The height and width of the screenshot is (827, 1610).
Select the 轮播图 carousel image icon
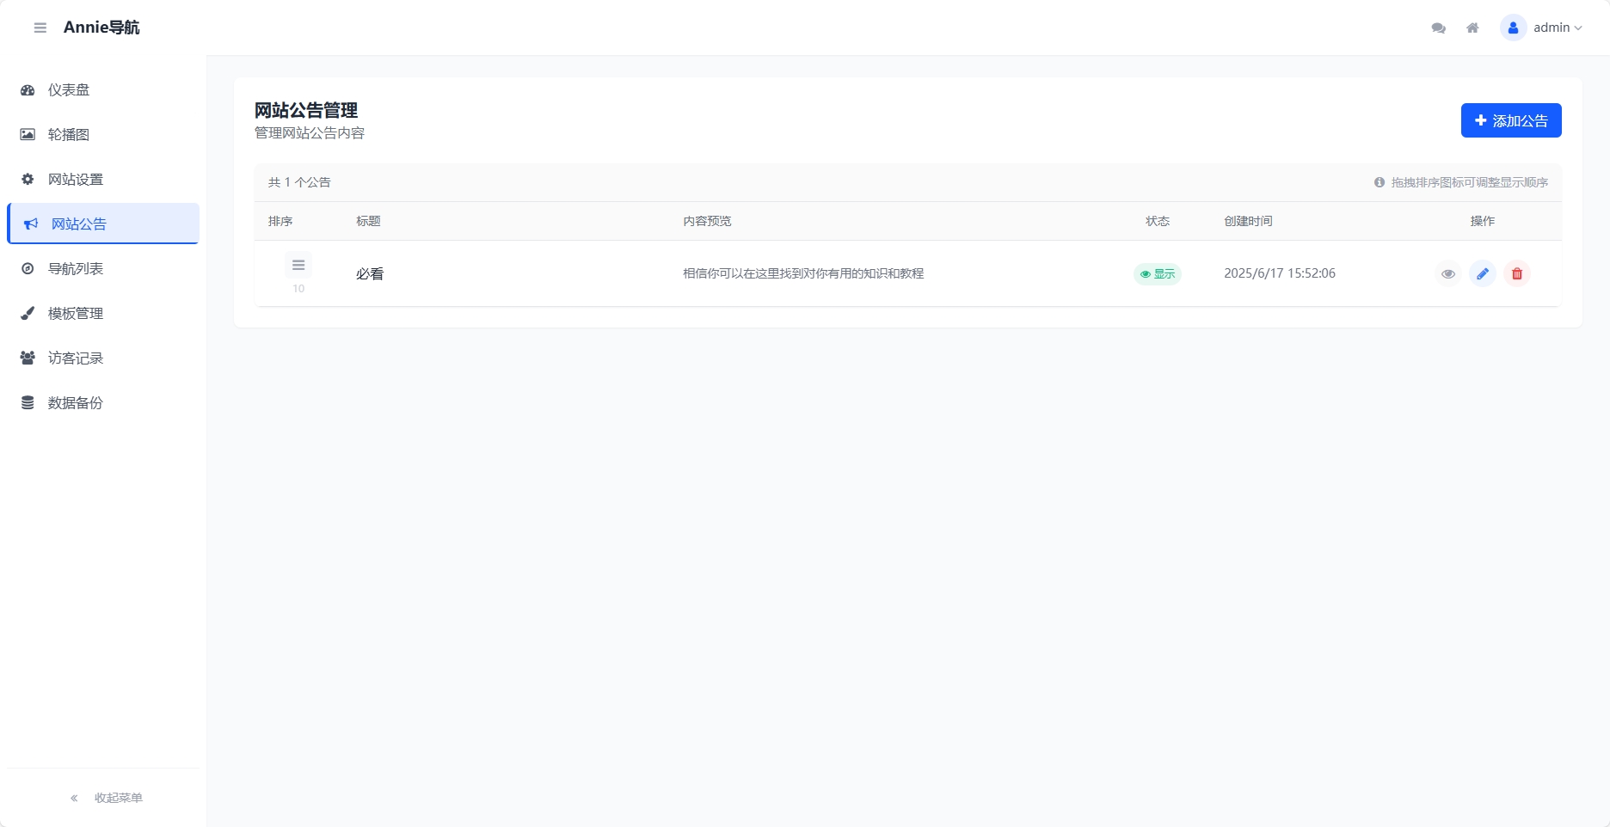[x=28, y=134]
